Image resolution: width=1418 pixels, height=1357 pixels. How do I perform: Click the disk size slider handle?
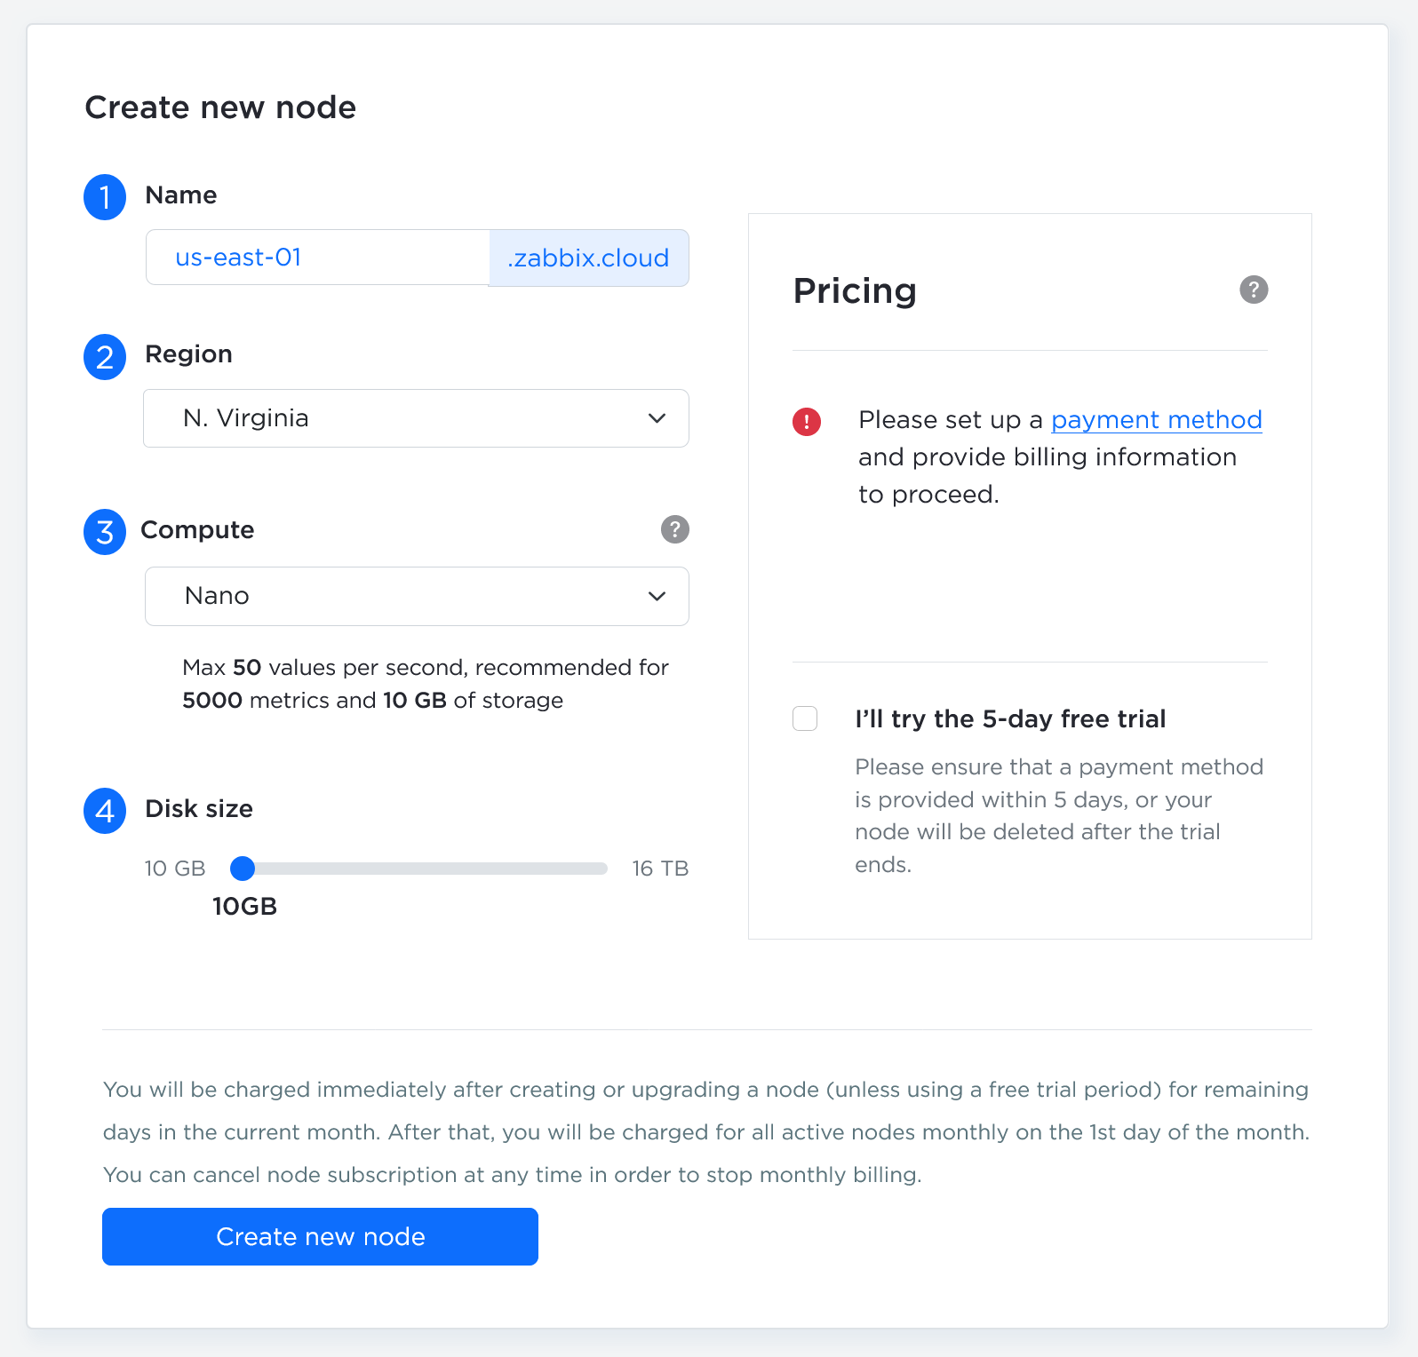(243, 869)
